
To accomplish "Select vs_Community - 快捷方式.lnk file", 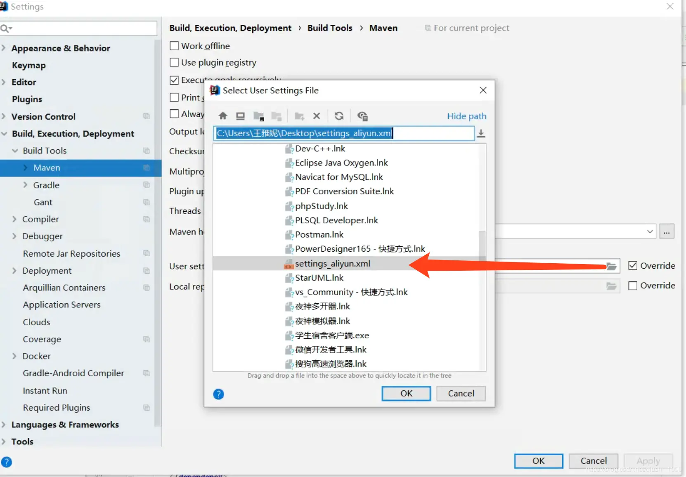I will point(351,293).
